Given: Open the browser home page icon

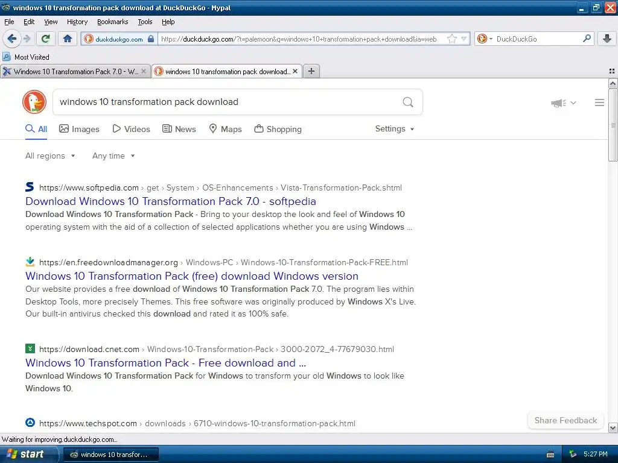Looking at the screenshot, I should pyautogui.click(x=68, y=39).
